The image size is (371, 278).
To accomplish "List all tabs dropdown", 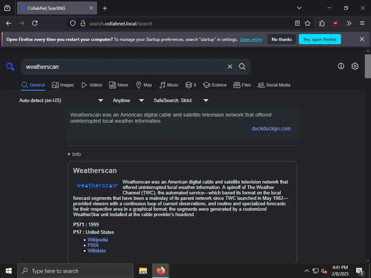I will pyautogui.click(x=299, y=8).
